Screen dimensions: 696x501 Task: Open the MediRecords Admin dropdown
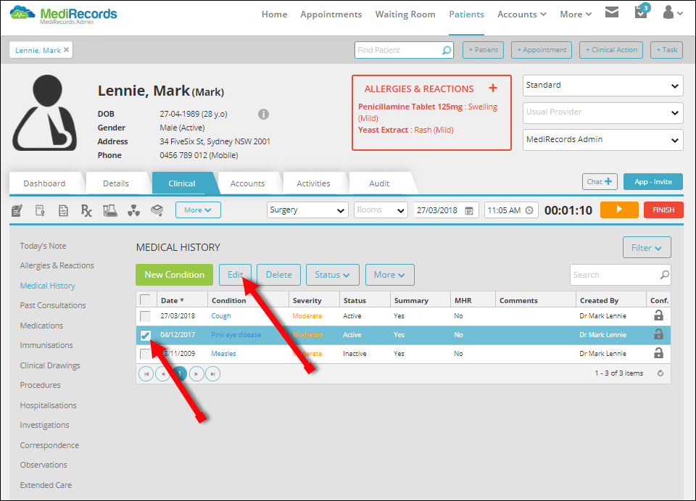click(x=602, y=140)
